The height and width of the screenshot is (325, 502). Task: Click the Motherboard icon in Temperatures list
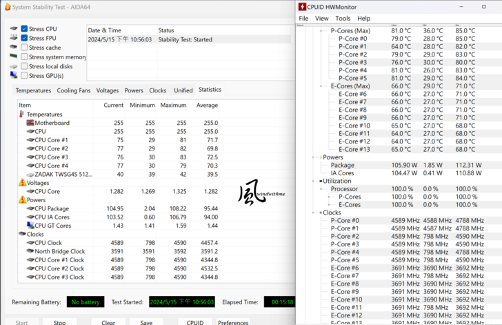(x=30, y=123)
